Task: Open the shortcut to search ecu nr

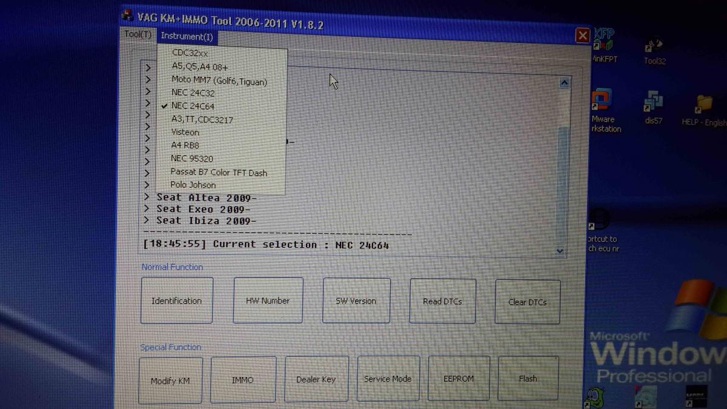Action: tap(601, 230)
